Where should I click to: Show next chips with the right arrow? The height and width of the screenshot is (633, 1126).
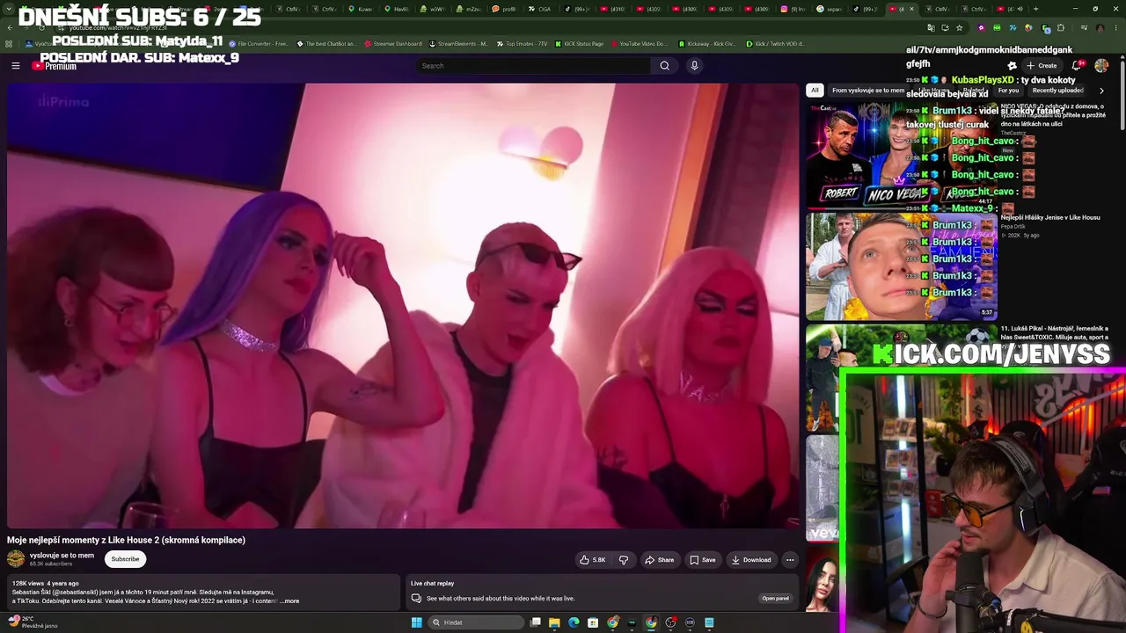[1101, 91]
